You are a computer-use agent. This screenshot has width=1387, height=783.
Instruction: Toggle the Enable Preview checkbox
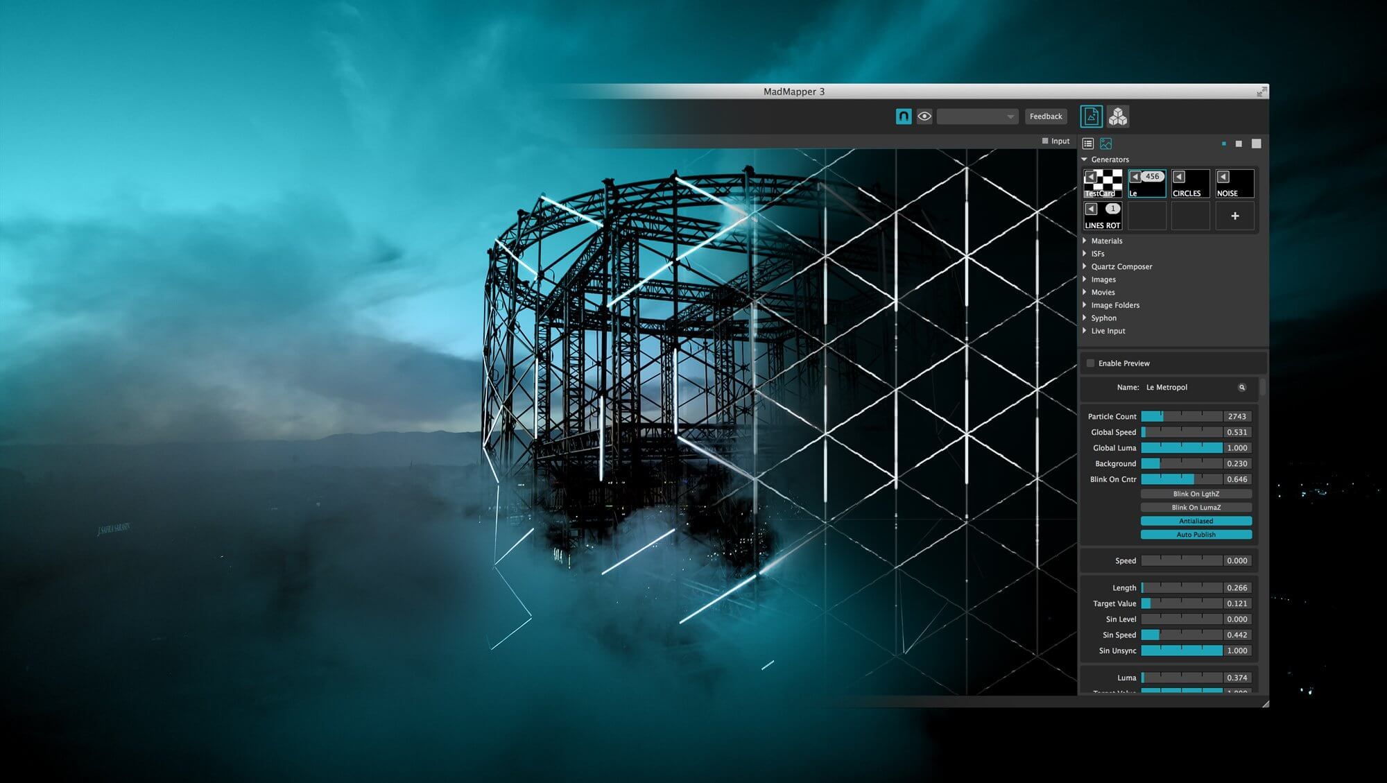1088,363
